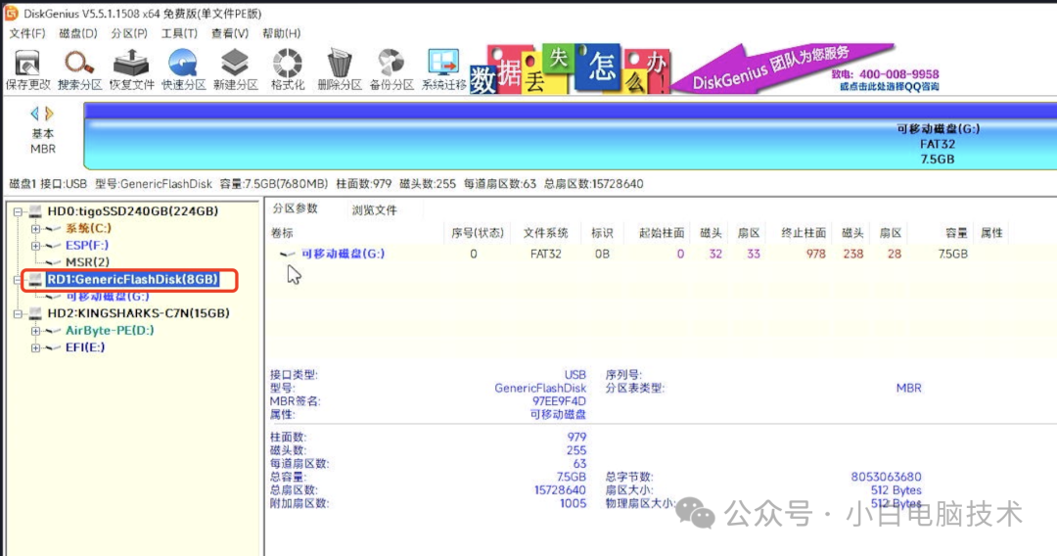
Task: Open the 文件(F) menu
Action: (x=27, y=33)
